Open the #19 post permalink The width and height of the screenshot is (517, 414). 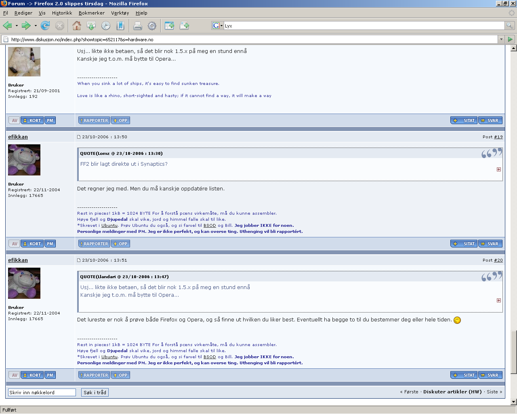coord(498,137)
